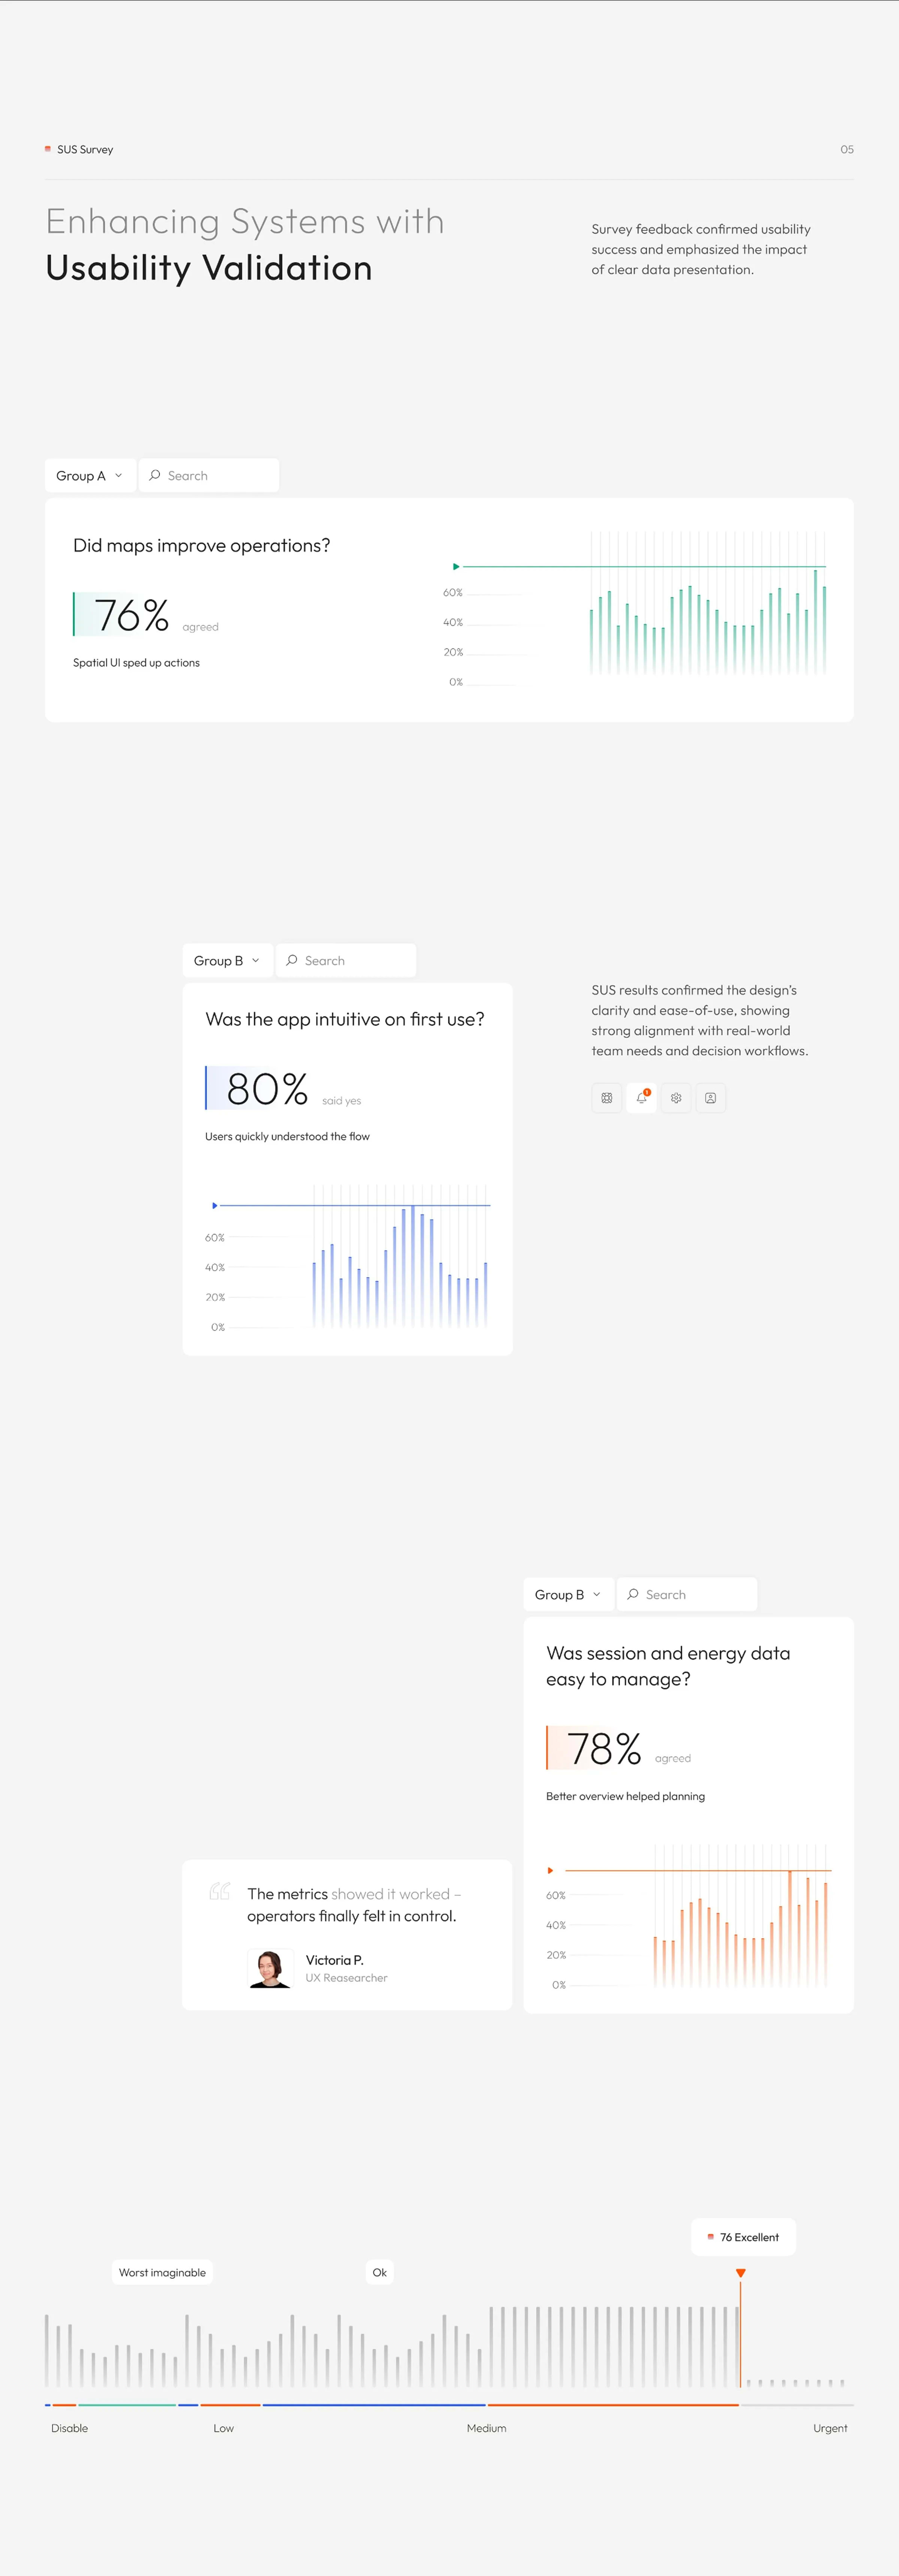This screenshot has height=2576, width=899.
Task: Expand the Group A dropdown
Action: (89, 476)
